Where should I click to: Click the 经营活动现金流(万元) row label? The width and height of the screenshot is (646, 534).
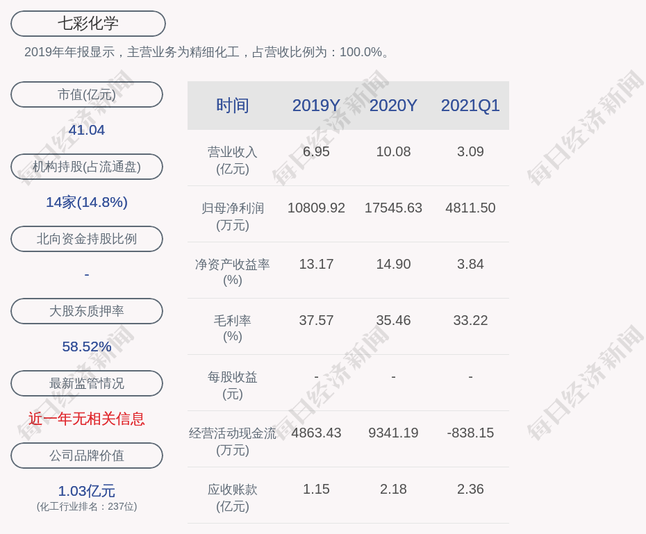[x=233, y=442]
